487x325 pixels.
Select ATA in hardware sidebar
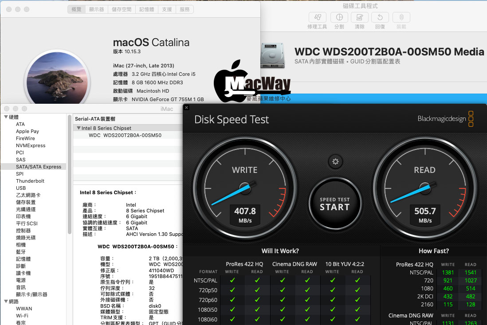20,124
